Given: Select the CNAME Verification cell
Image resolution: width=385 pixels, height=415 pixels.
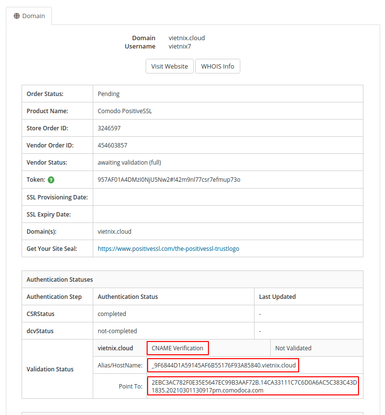Looking at the screenshot, I should (178, 348).
